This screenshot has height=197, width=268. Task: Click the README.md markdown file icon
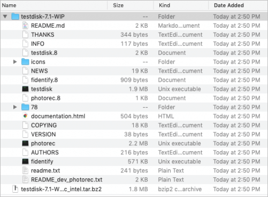coord(25,26)
